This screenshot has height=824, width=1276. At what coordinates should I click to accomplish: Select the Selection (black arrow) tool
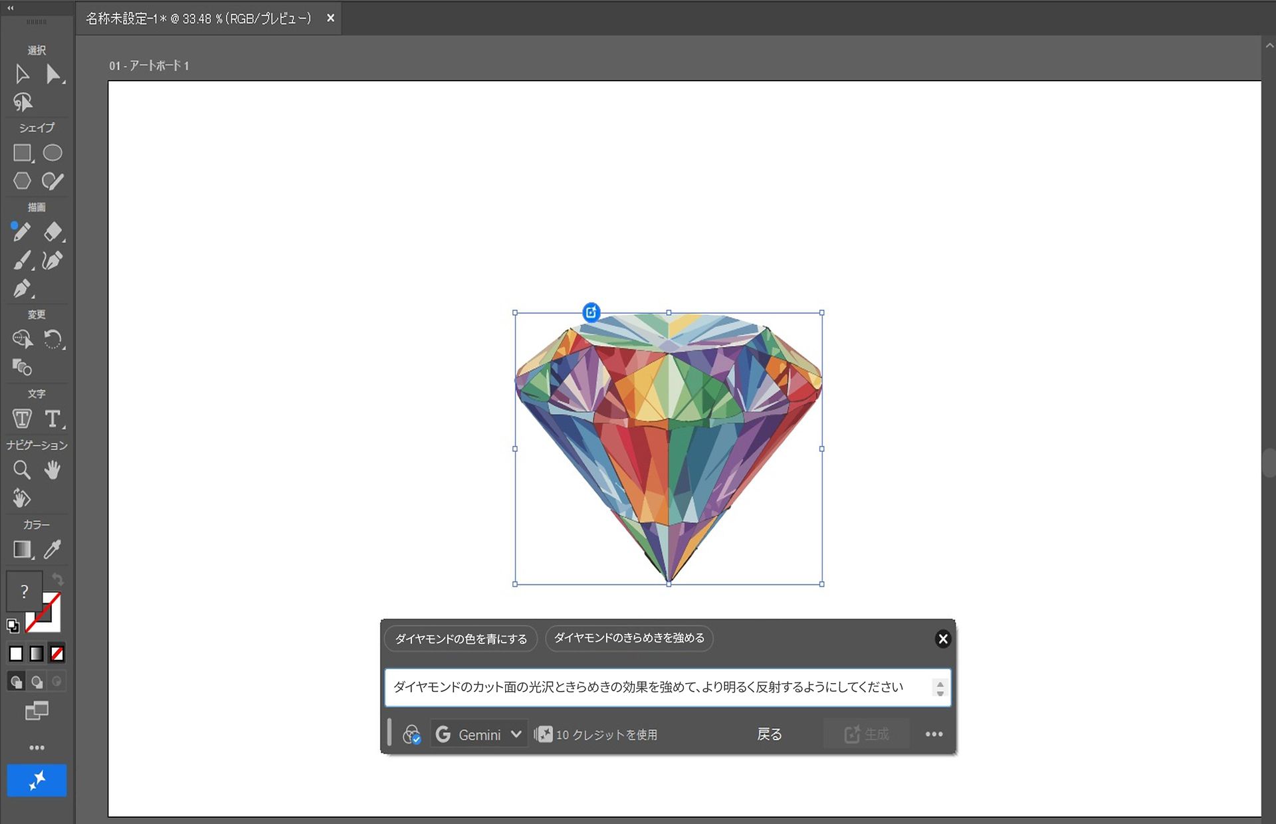tap(22, 74)
